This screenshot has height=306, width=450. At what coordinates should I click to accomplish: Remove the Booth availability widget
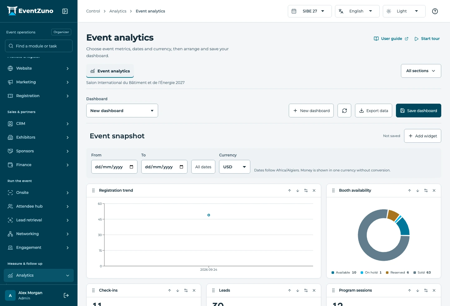[434, 190]
